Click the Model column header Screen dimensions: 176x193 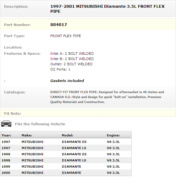[68, 135]
